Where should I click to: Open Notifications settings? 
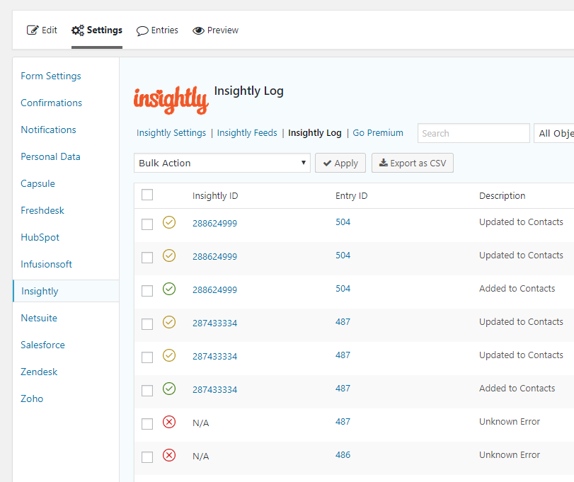pyautogui.click(x=48, y=130)
